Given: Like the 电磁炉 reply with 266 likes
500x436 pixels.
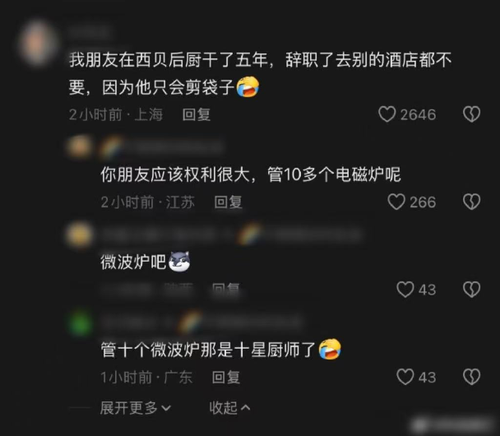Looking at the screenshot, I should tap(396, 202).
